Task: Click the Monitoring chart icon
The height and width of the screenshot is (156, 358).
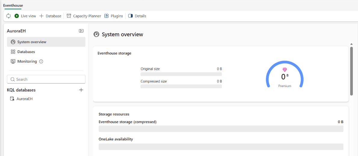Action: [x=13, y=61]
